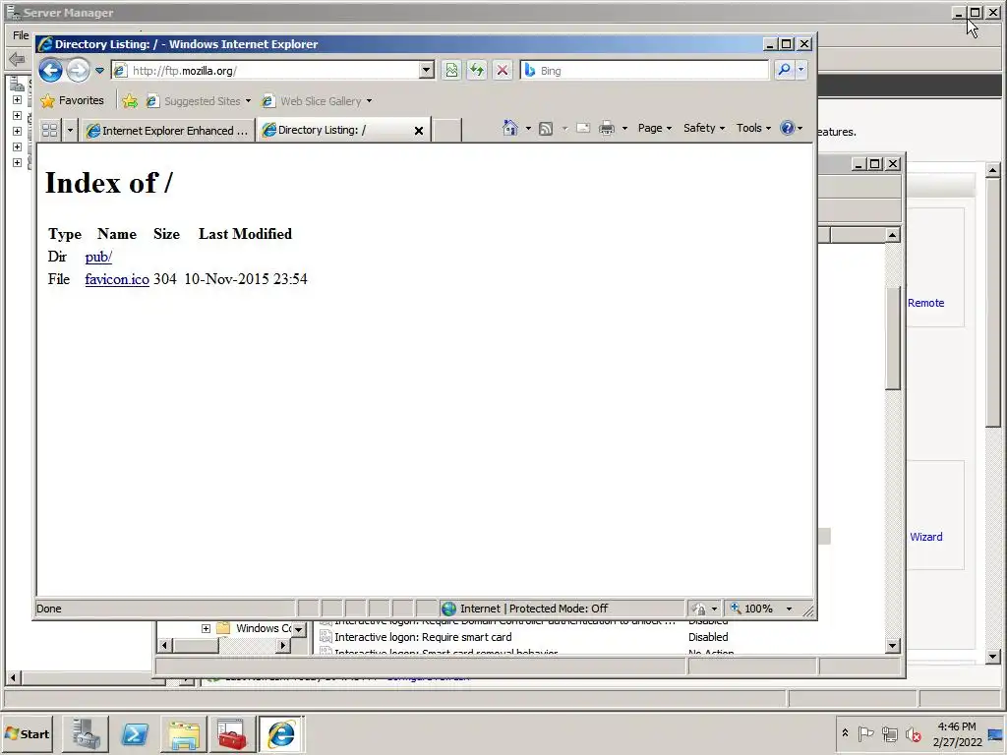Open the Safety menu
The height and width of the screenshot is (755, 1007).
click(x=704, y=128)
